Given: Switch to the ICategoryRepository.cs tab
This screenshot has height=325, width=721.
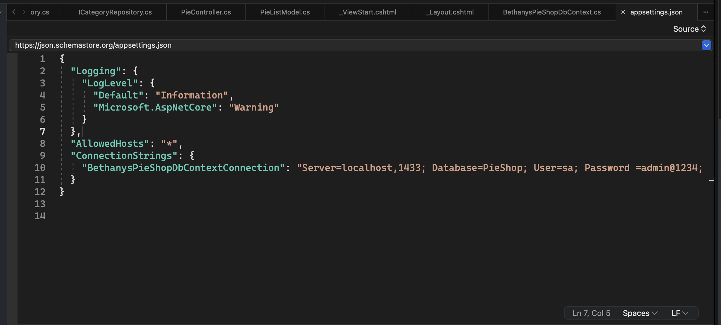Looking at the screenshot, I should [115, 12].
